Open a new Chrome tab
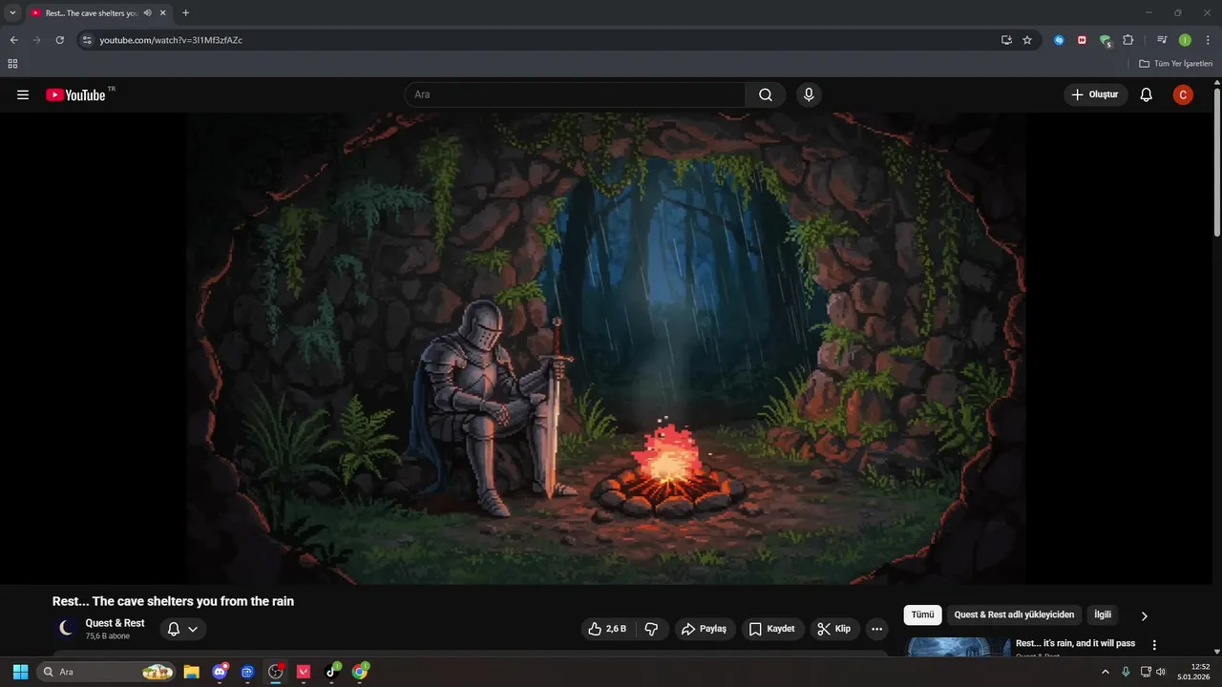The image size is (1222, 687). pos(185,13)
